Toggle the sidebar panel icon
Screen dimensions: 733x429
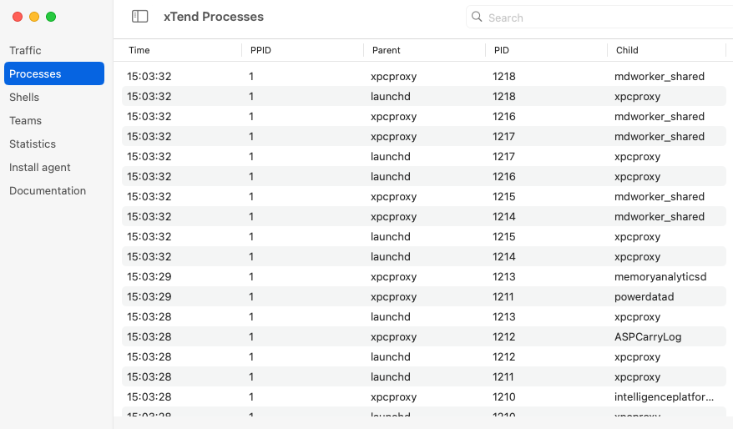[x=139, y=17]
